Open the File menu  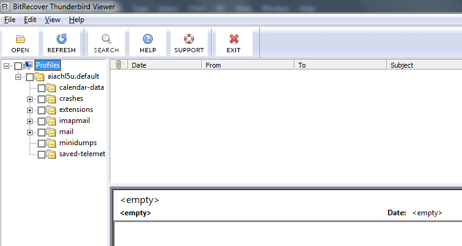click(x=10, y=20)
